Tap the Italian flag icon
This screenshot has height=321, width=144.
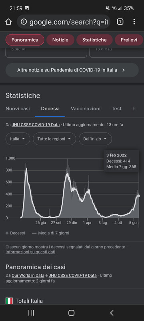click(x=9, y=301)
